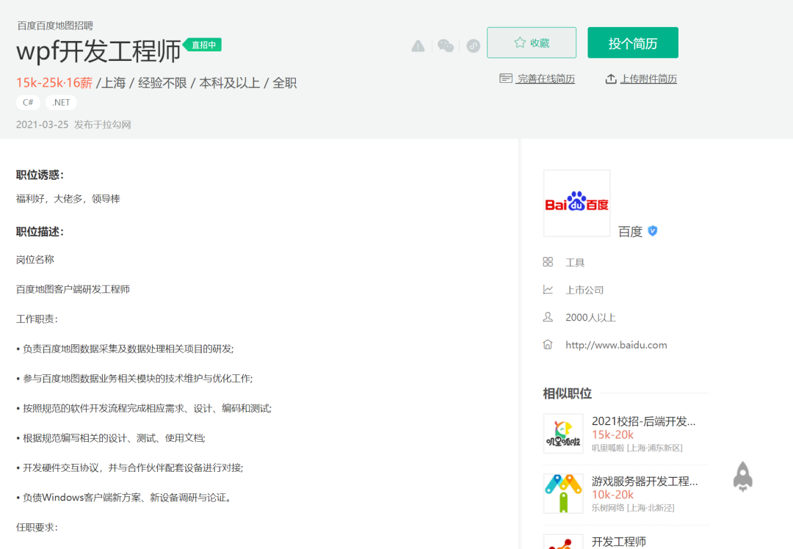Click the 工具 industry text
Viewport: 793px width, 549px height.
pyautogui.click(x=575, y=262)
